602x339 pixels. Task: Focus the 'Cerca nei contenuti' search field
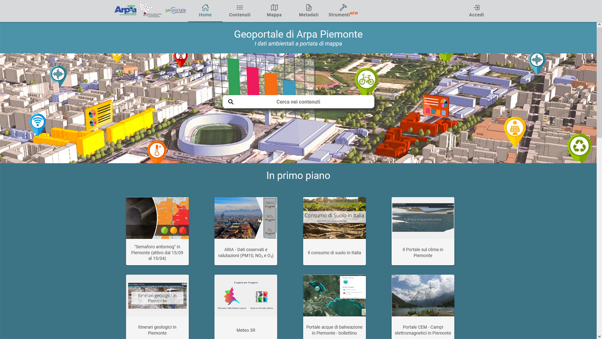click(x=298, y=102)
